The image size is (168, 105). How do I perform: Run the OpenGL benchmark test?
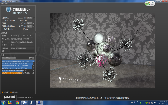click(30, 18)
